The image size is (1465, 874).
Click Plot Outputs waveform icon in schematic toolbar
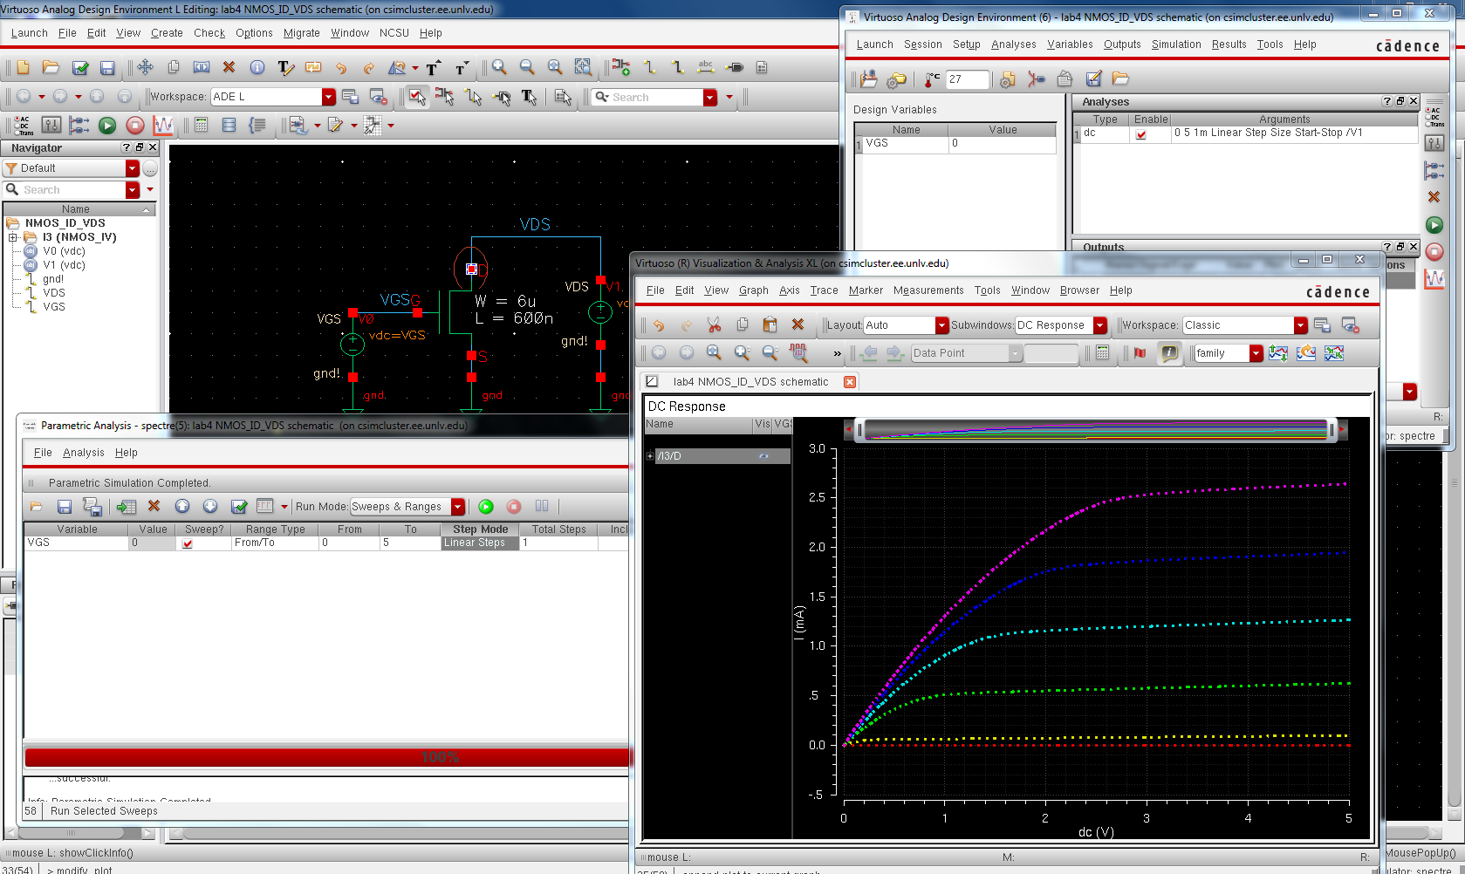(x=163, y=126)
